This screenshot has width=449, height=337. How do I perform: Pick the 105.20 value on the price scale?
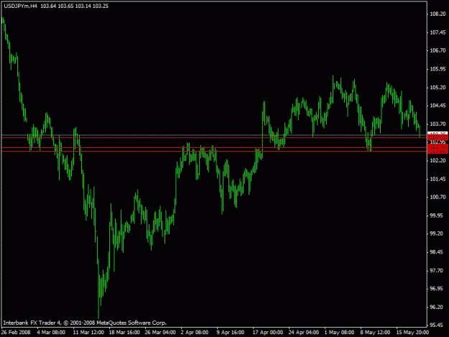(x=438, y=88)
